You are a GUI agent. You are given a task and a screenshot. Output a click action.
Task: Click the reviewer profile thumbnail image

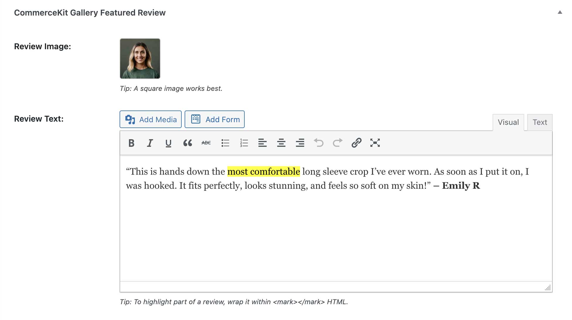pos(140,59)
